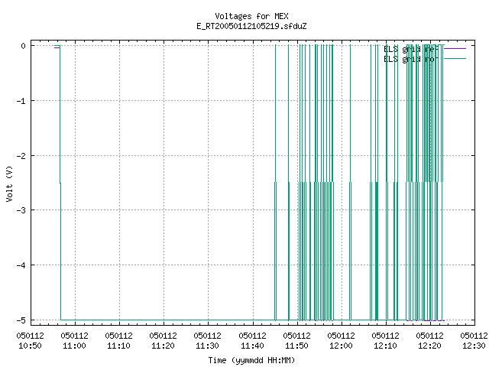Click the first 'ELS grid' legend entry text
The height and width of the screenshot is (367, 489).
point(411,49)
